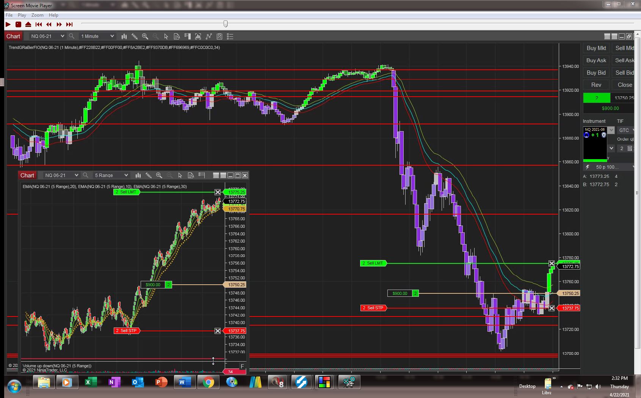Click the volume speaker icon in system tray
The width and height of the screenshot is (641, 398).
pyautogui.click(x=598, y=387)
